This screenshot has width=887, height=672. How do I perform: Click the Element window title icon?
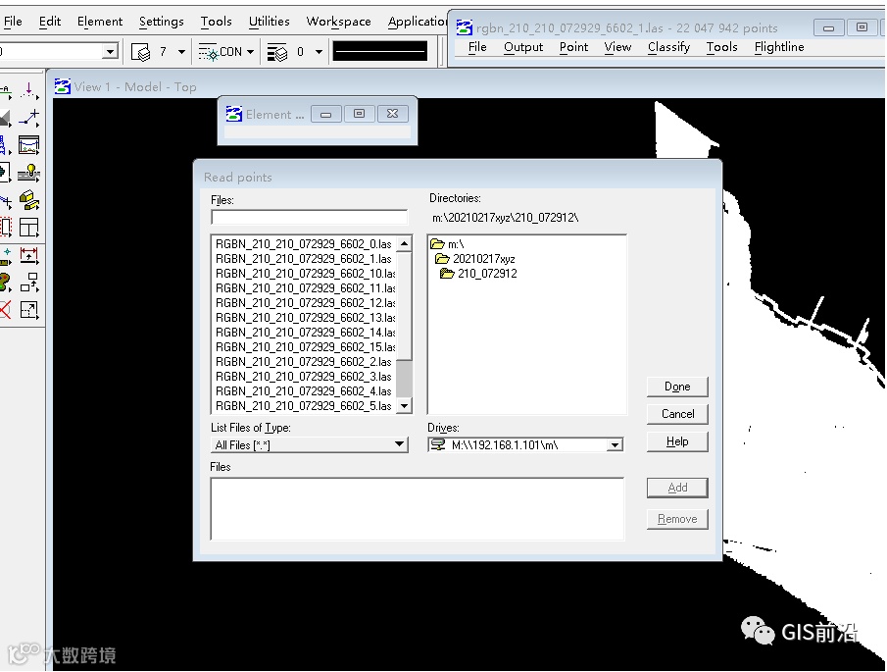click(x=233, y=114)
